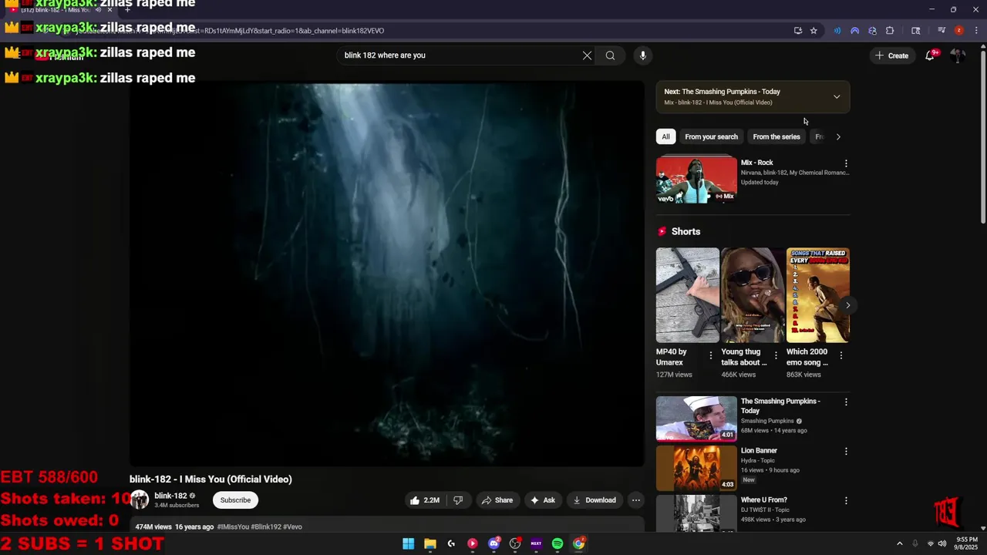Open OBS Studio from the taskbar
This screenshot has height=555, width=987.
515,543
